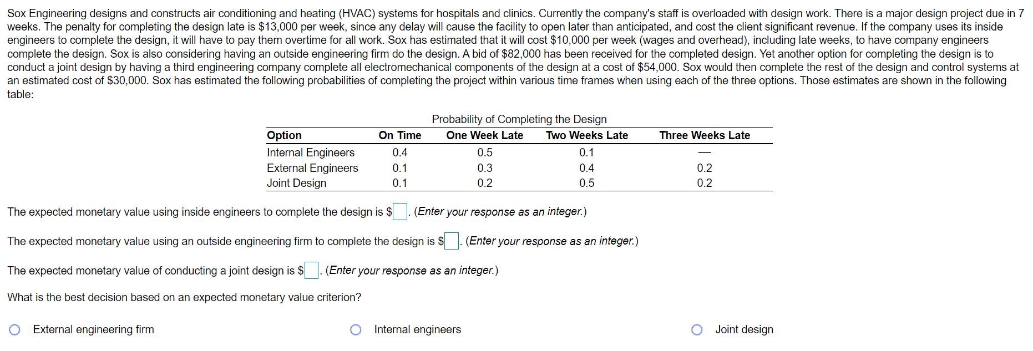Click the Internal Engineers row in the table
The height and width of the screenshot is (351, 1033).
click(x=311, y=152)
